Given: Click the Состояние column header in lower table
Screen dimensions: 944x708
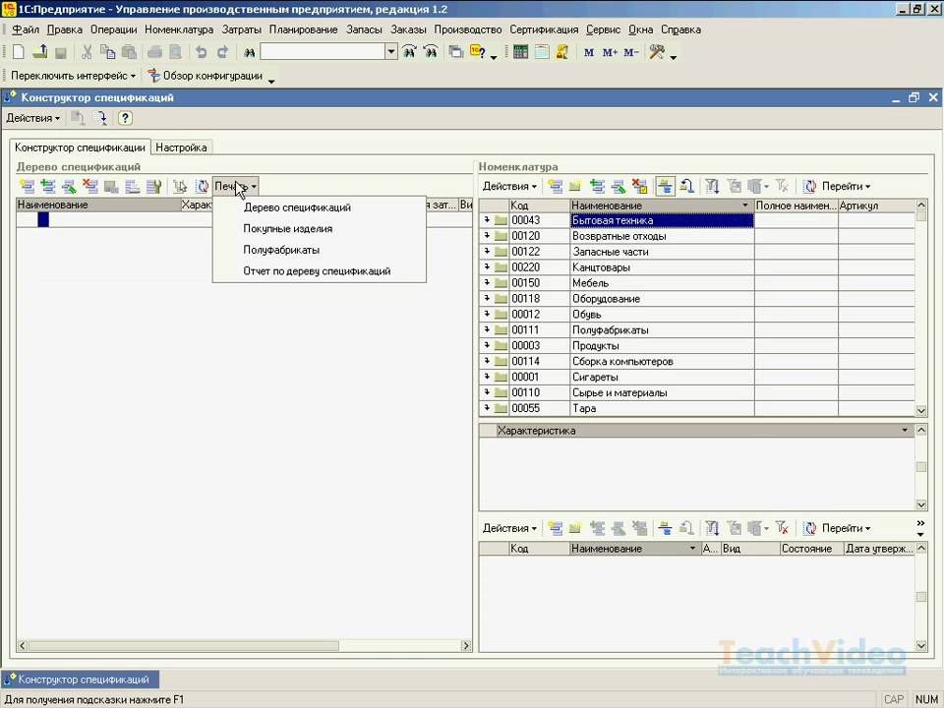Looking at the screenshot, I should coord(810,549).
